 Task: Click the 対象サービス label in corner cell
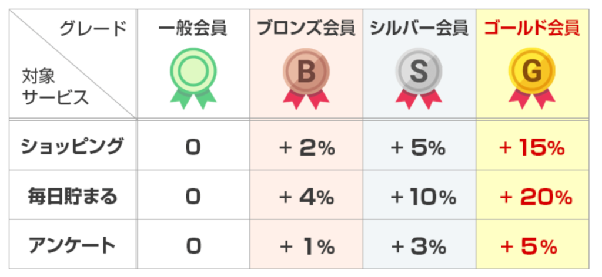55,87
